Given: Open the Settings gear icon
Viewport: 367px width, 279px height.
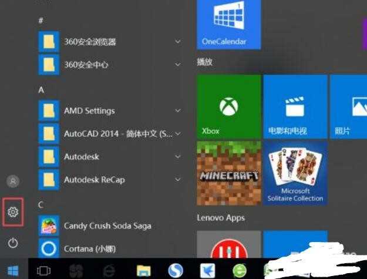Looking at the screenshot, I should point(13,212).
